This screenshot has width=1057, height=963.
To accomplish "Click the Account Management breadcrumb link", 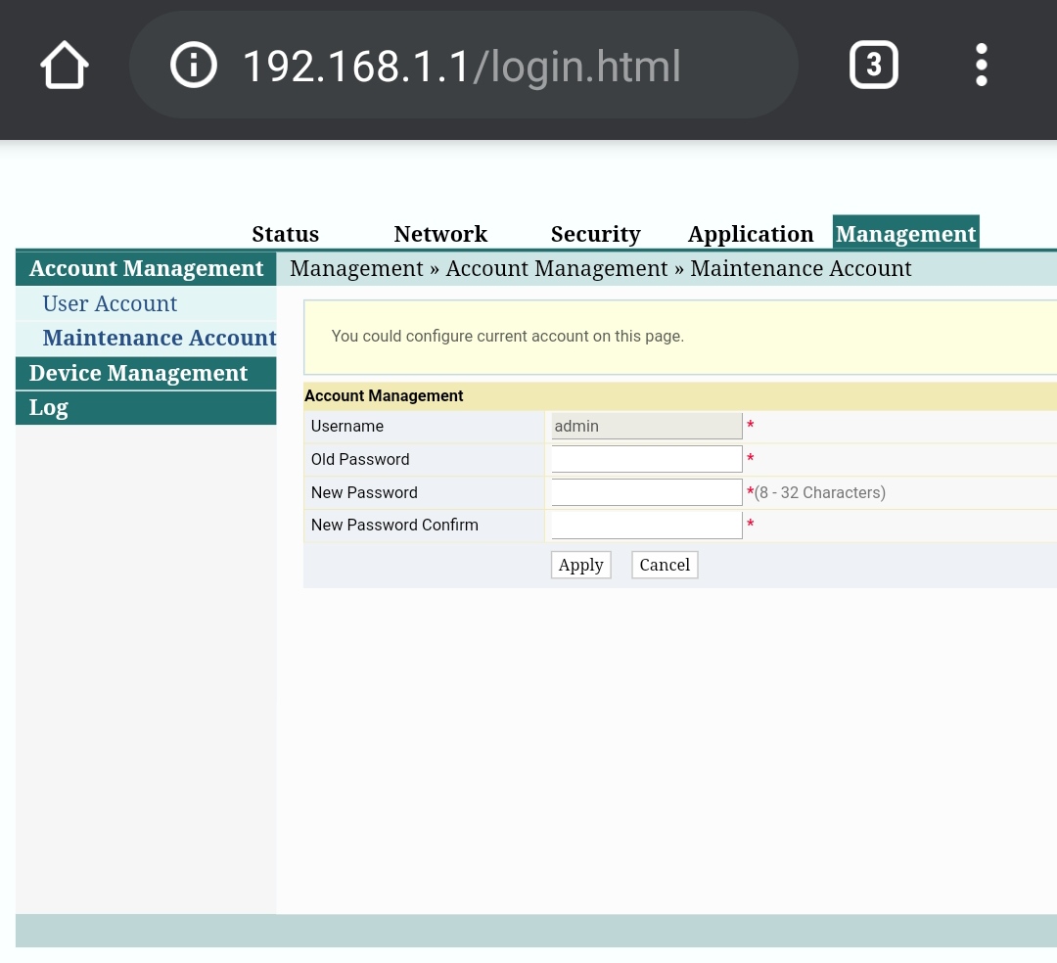I will [x=557, y=268].
